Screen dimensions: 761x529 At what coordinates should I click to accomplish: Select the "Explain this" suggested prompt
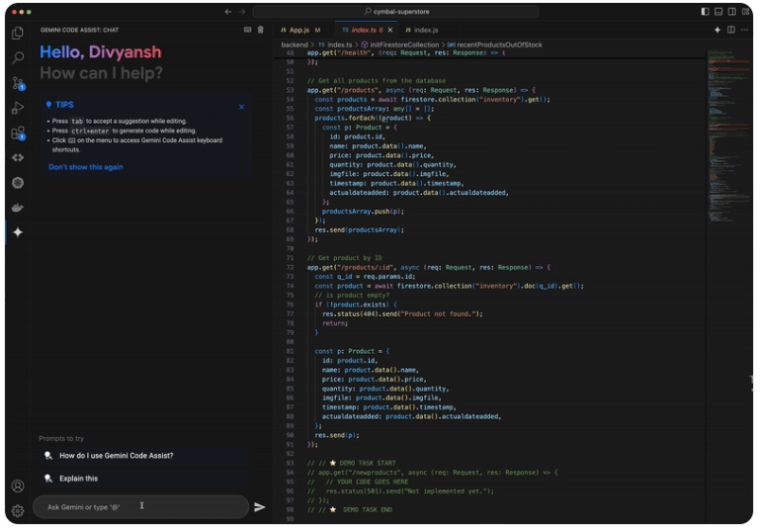78,479
